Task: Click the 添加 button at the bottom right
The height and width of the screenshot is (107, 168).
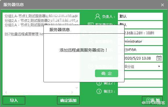Action: (152, 100)
